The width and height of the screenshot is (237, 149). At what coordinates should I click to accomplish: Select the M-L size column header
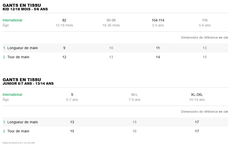tap(134, 95)
